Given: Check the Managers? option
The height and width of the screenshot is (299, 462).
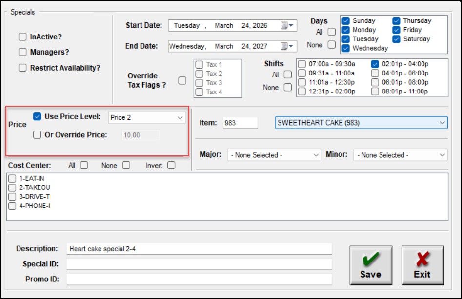Looking at the screenshot, I should [22, 52].
